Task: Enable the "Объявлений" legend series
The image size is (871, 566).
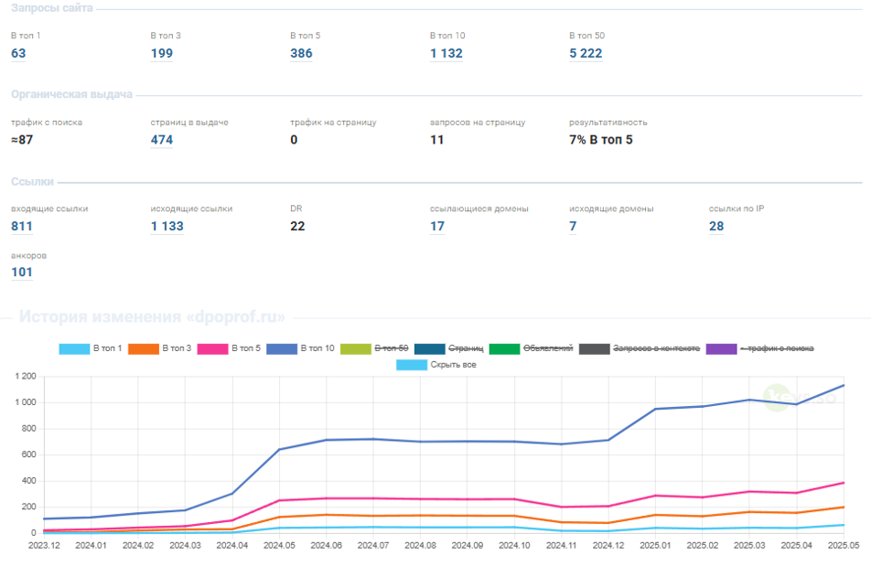Action: pyautogui.click(x=531, y=348)
